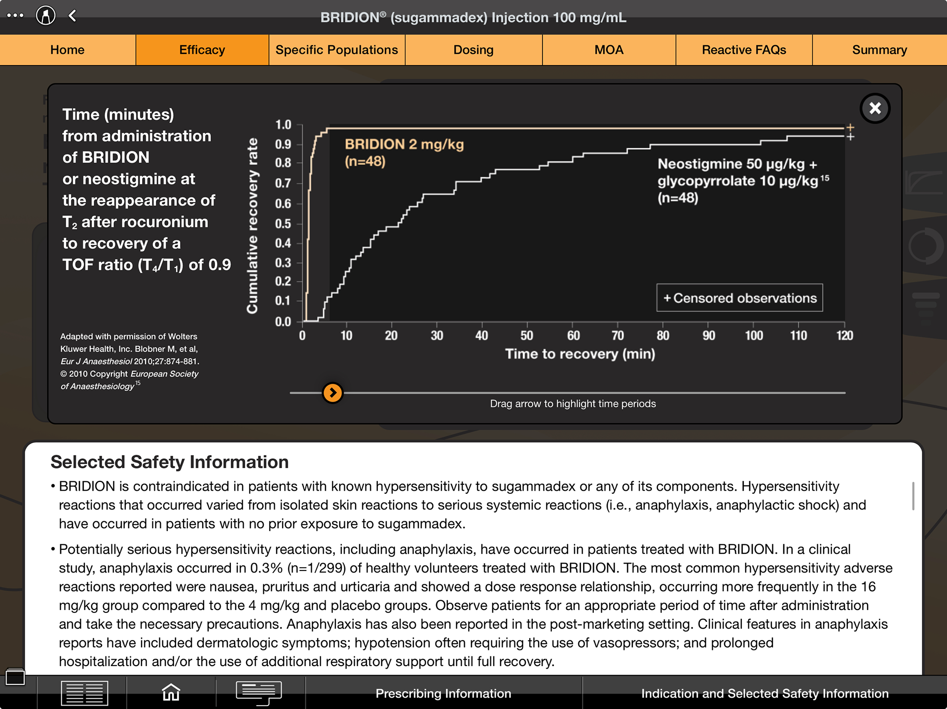Viewport: 947px width, 709px height.
Task: Click the Censored observations legend box
Action: (739, 298)
